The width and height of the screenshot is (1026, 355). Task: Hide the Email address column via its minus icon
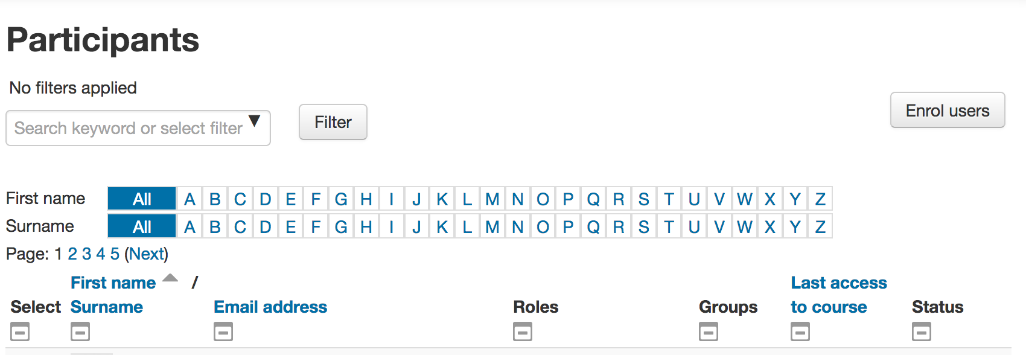[223, 331]
